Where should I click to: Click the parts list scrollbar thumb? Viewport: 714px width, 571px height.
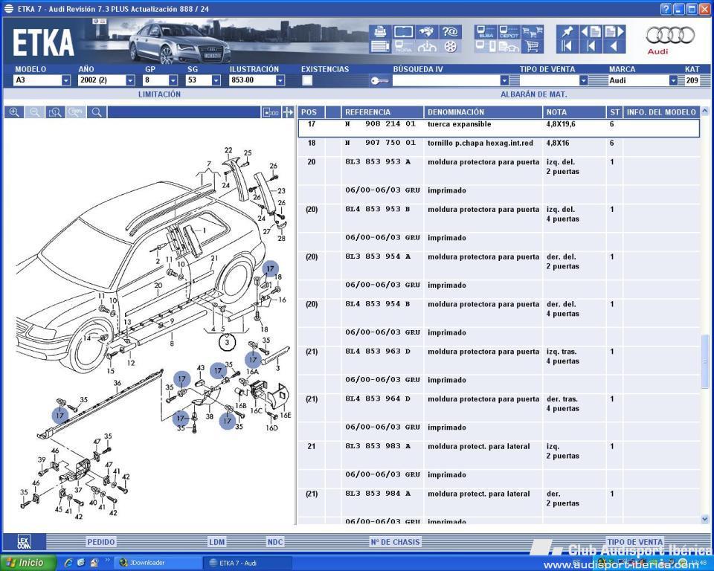coord(705,361)
